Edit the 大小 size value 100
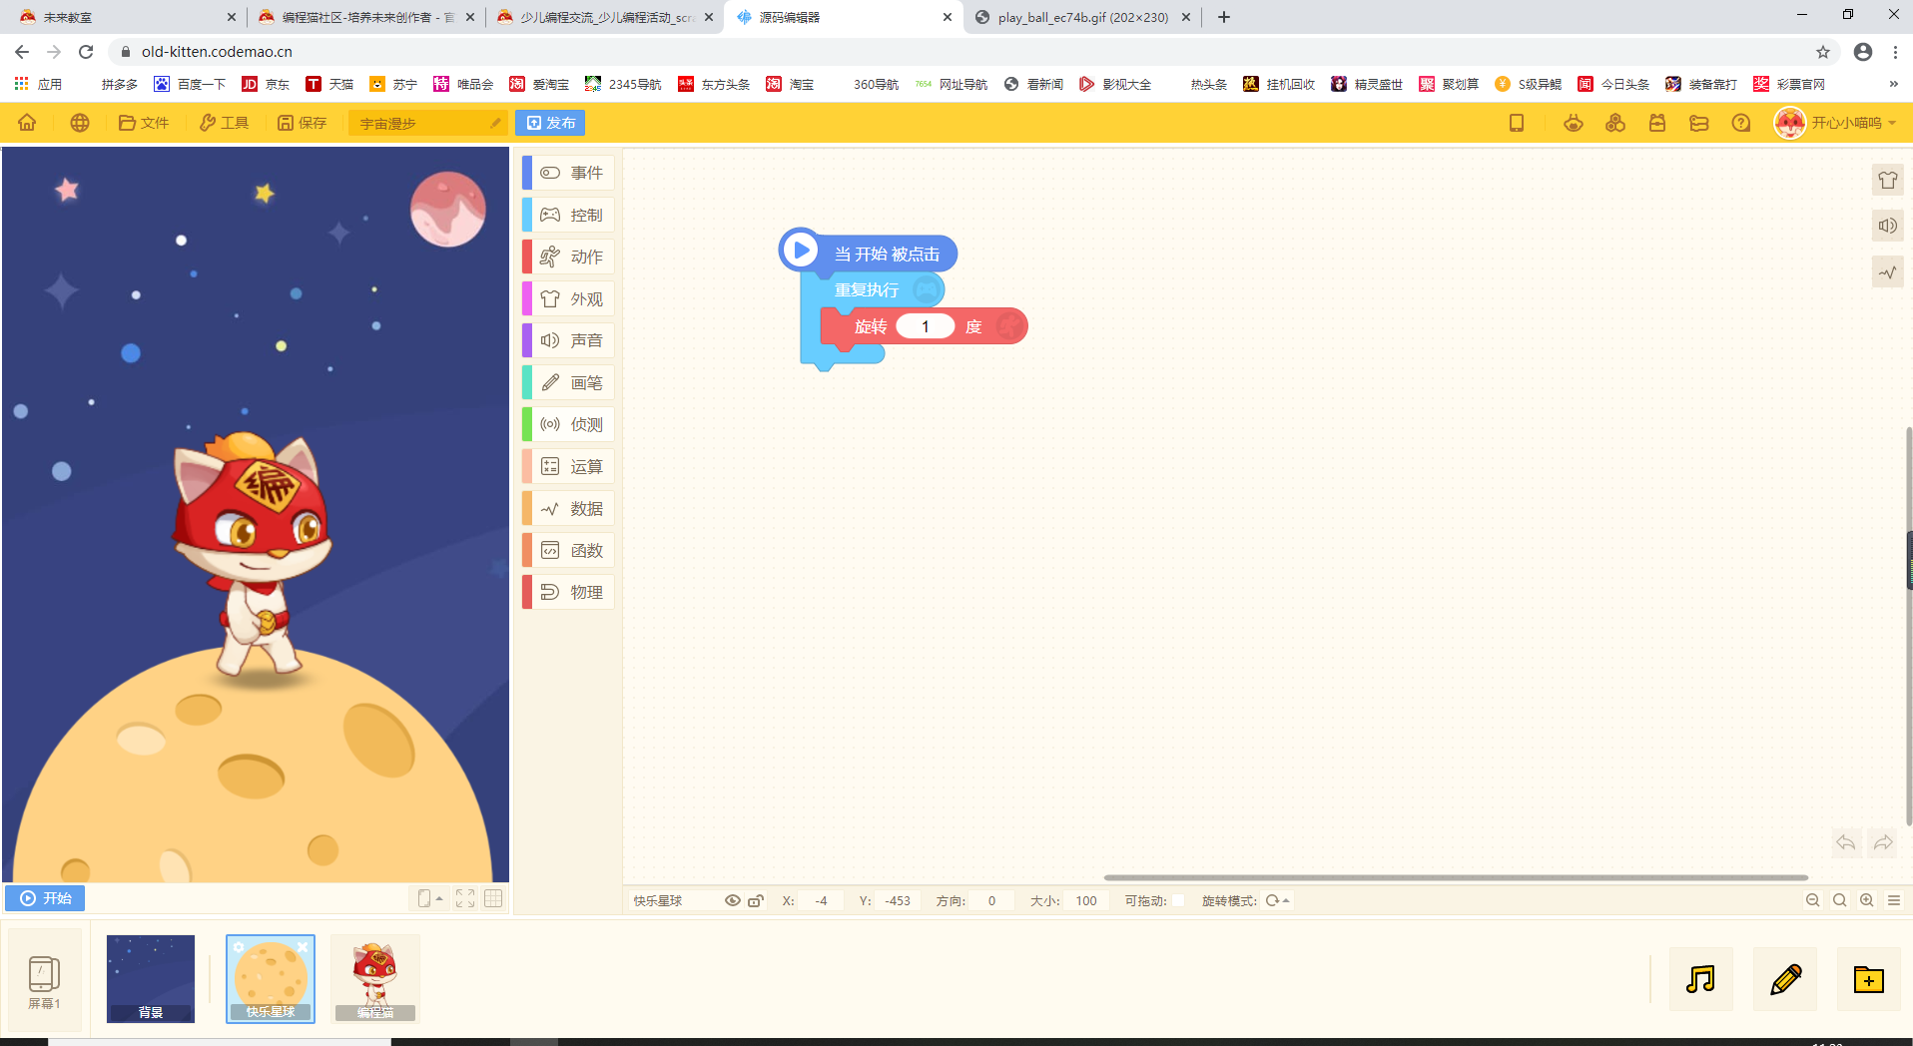The height and width of the screenshot is (1046, 1913). 1086,900
